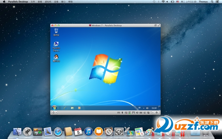Open Windows Explorer folder in taskbar
The image size is (222, 139).
click(x=73, y=108)
